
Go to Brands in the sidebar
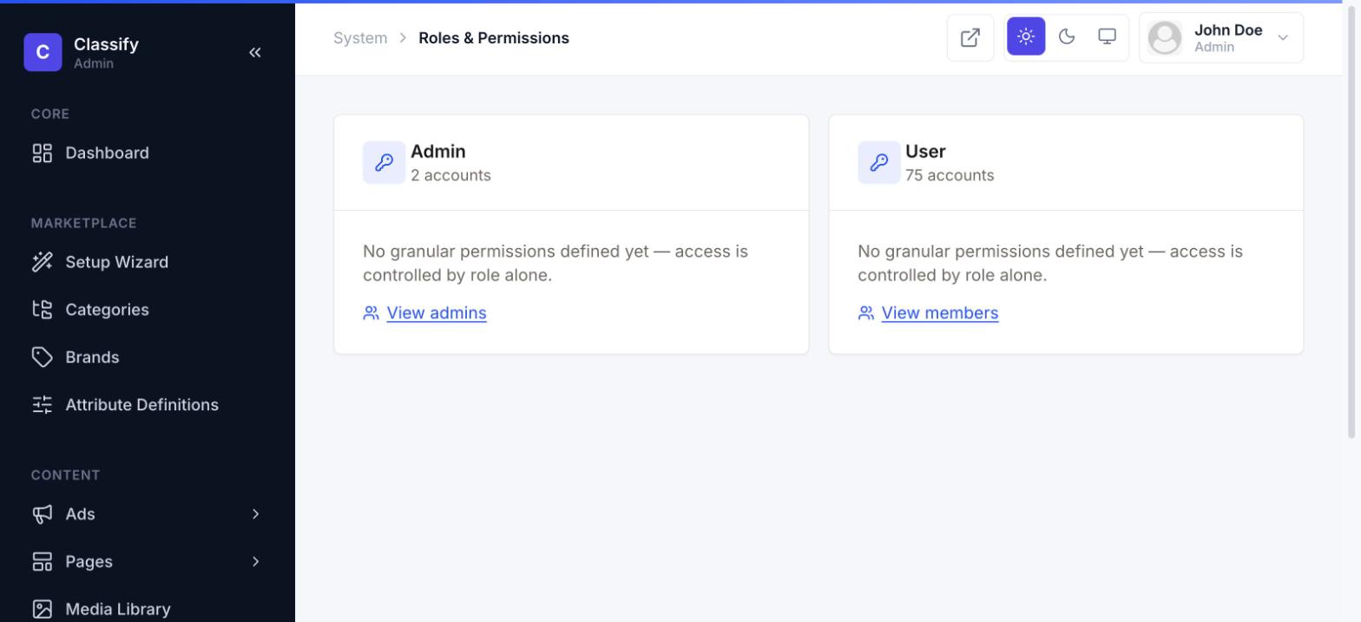coord(148,357)
